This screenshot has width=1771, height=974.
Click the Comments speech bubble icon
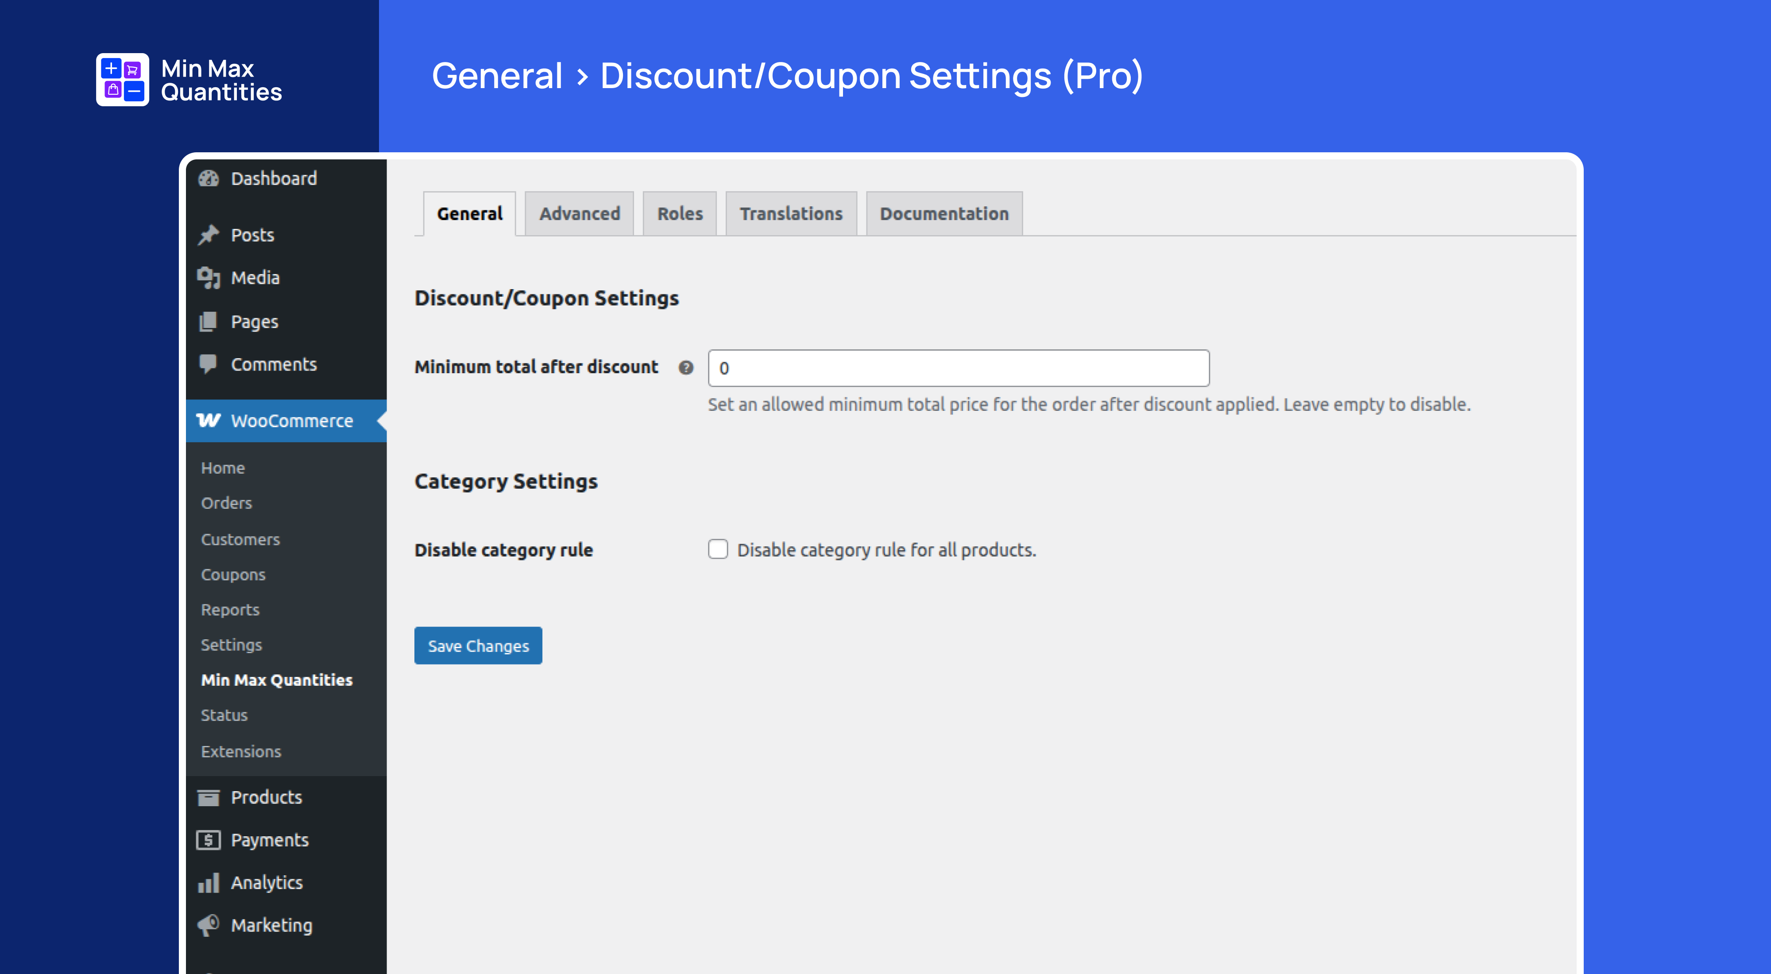click(x=208, y=363)
